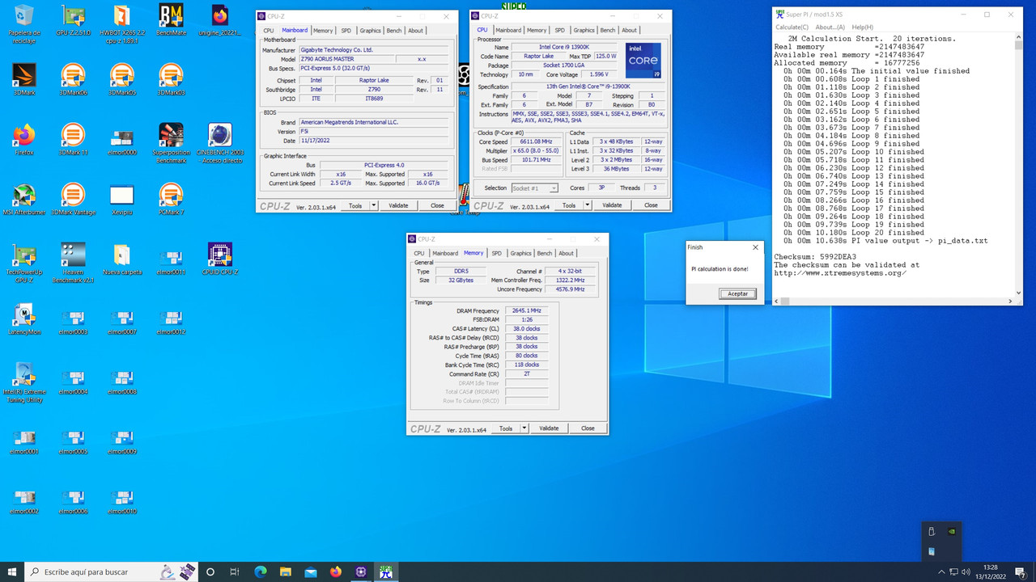1036x582 pixels.
Task: Open Nueva carpeta folder on desktop
Action: (121, 259)
